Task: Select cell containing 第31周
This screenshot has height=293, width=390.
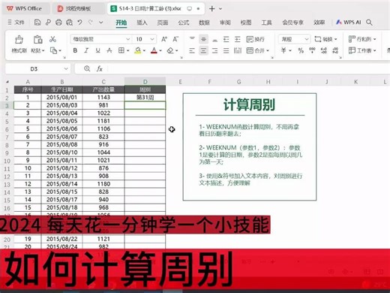Action: [145, 98]
